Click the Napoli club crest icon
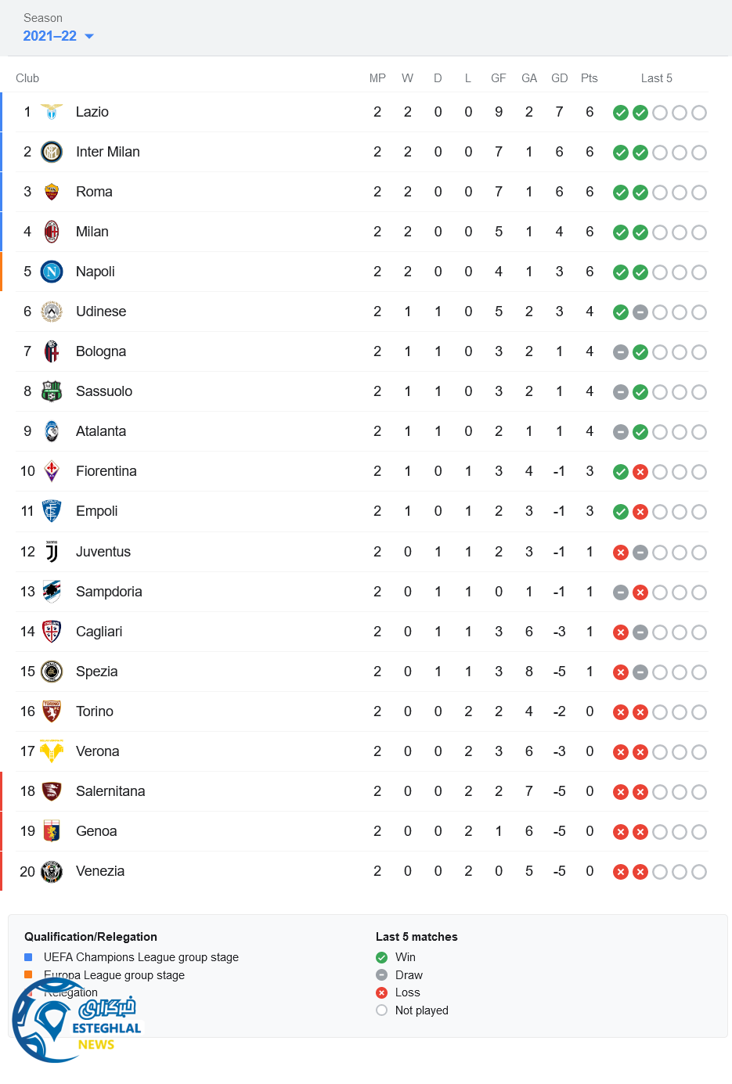The image size is (732, 1084). 52,272
